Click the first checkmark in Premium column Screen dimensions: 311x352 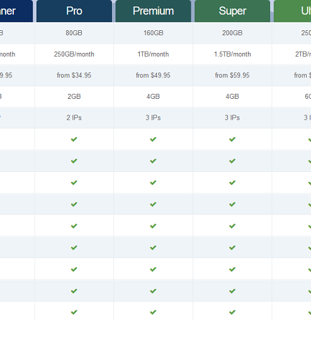point(153,139)
